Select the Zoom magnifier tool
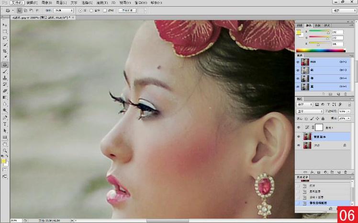The height and width of the screenshot is (223, 358). point(5,151)
